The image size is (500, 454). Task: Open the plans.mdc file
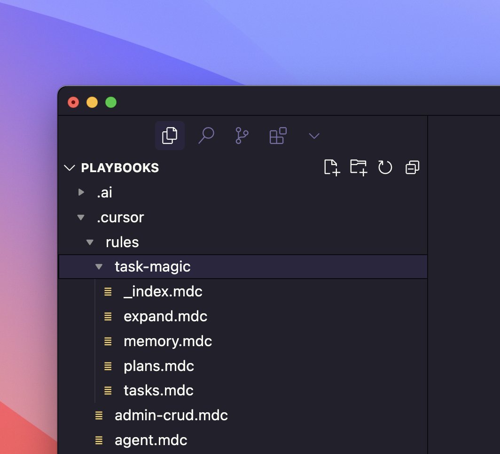point(159,366)
